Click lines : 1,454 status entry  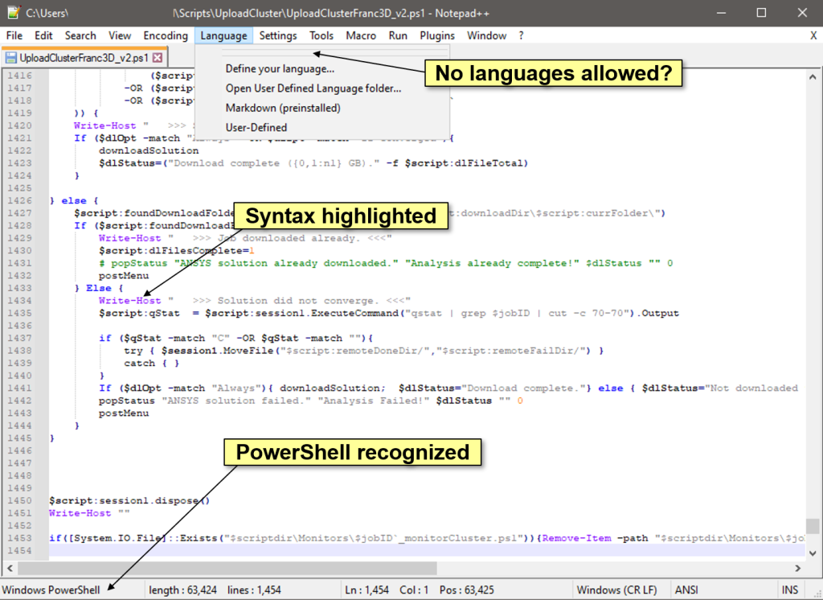pos(254,590)
